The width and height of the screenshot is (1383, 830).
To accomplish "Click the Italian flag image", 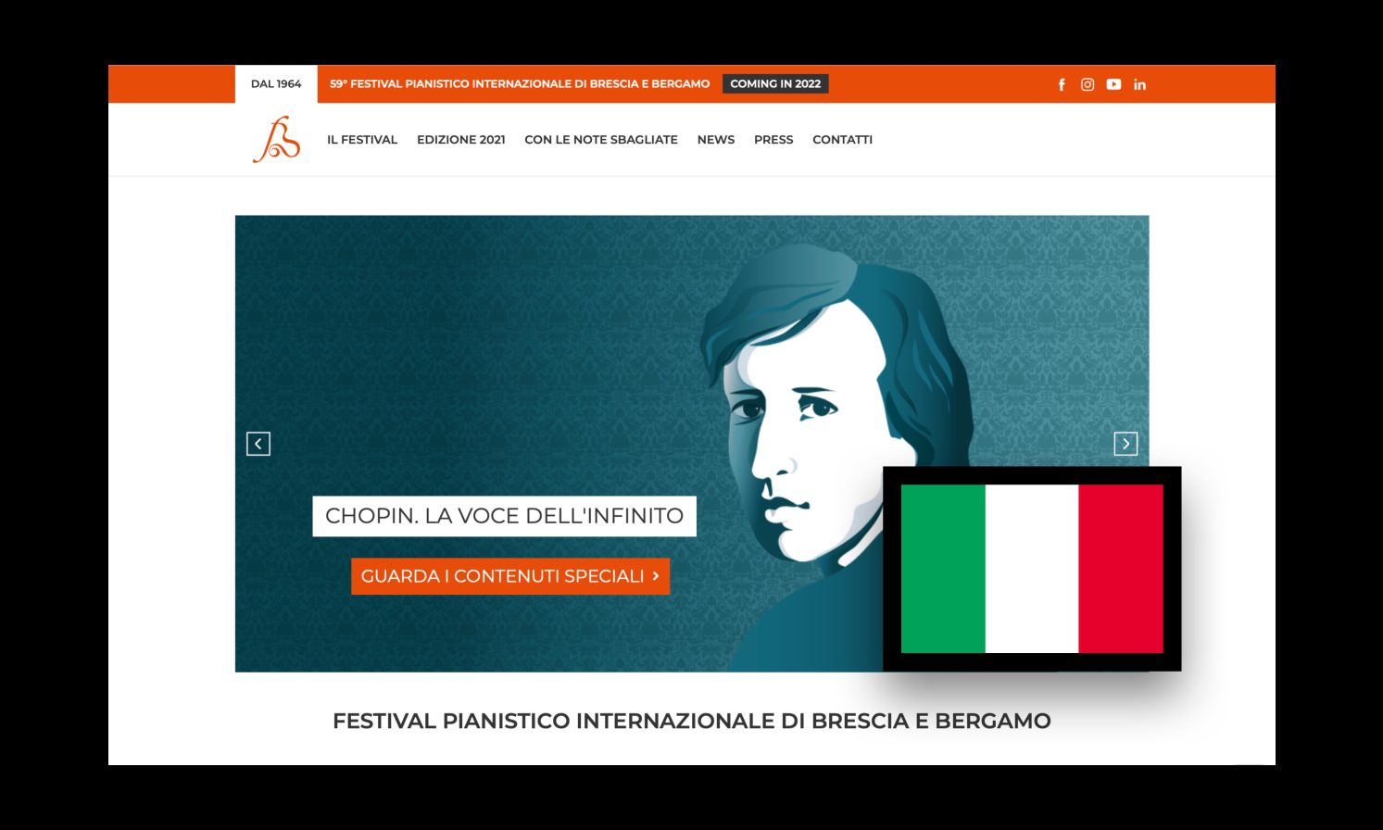I will click(x=1032, y=569).
